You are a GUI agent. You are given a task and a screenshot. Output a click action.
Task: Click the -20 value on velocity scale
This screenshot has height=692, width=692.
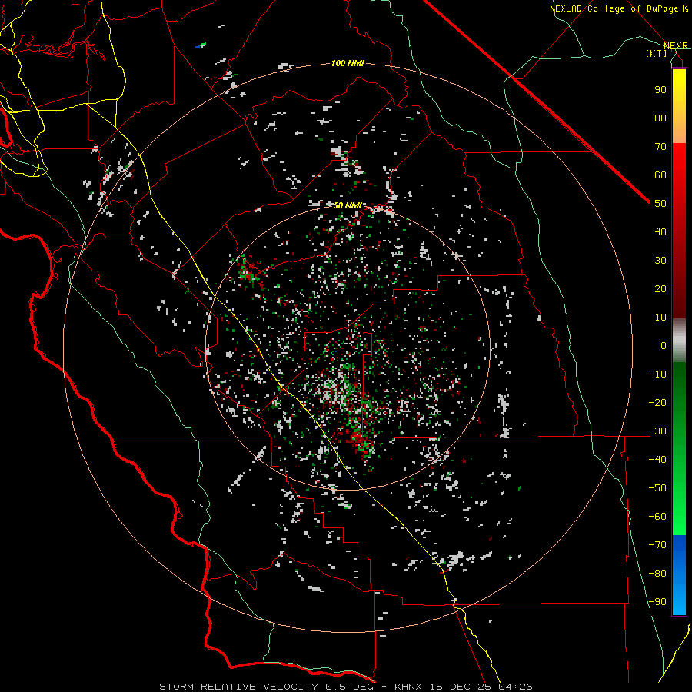tap(657, 402)
